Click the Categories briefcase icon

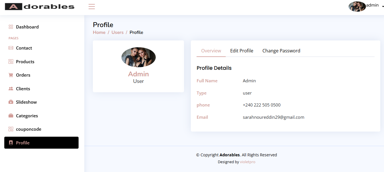11,116
